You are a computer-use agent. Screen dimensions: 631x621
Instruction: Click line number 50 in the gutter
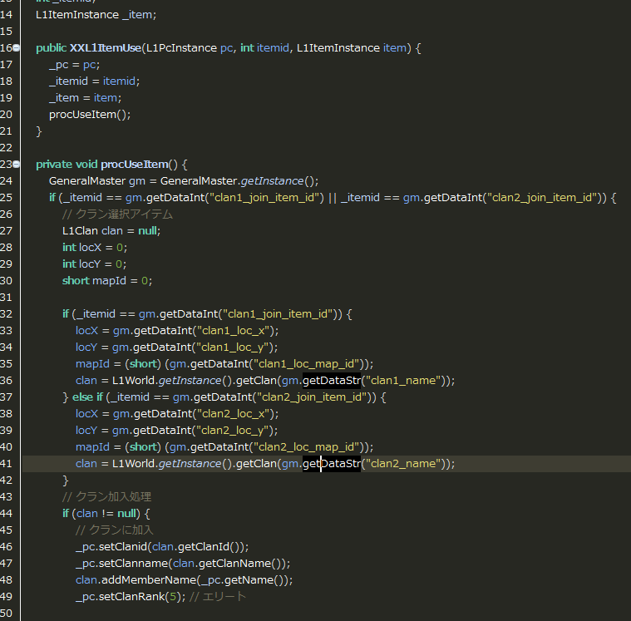[7, 614]
